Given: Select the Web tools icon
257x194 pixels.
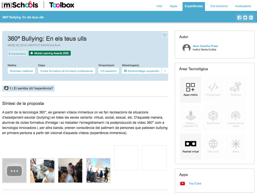Looking at the screenshot, I should (x=213, y=146).
